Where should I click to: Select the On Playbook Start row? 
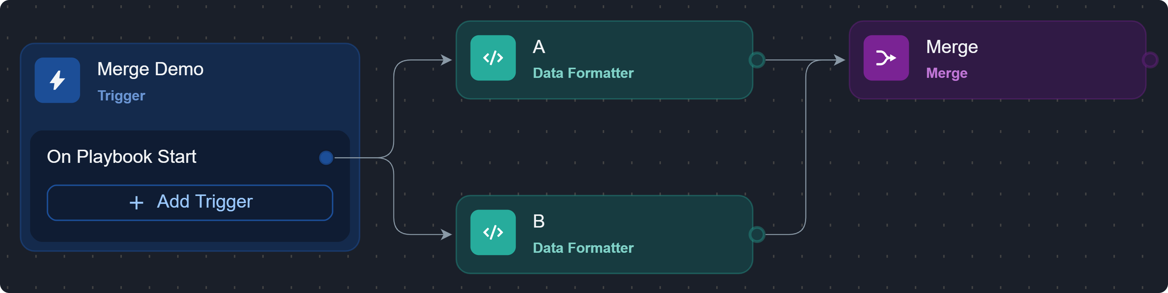tap(122, 157)
